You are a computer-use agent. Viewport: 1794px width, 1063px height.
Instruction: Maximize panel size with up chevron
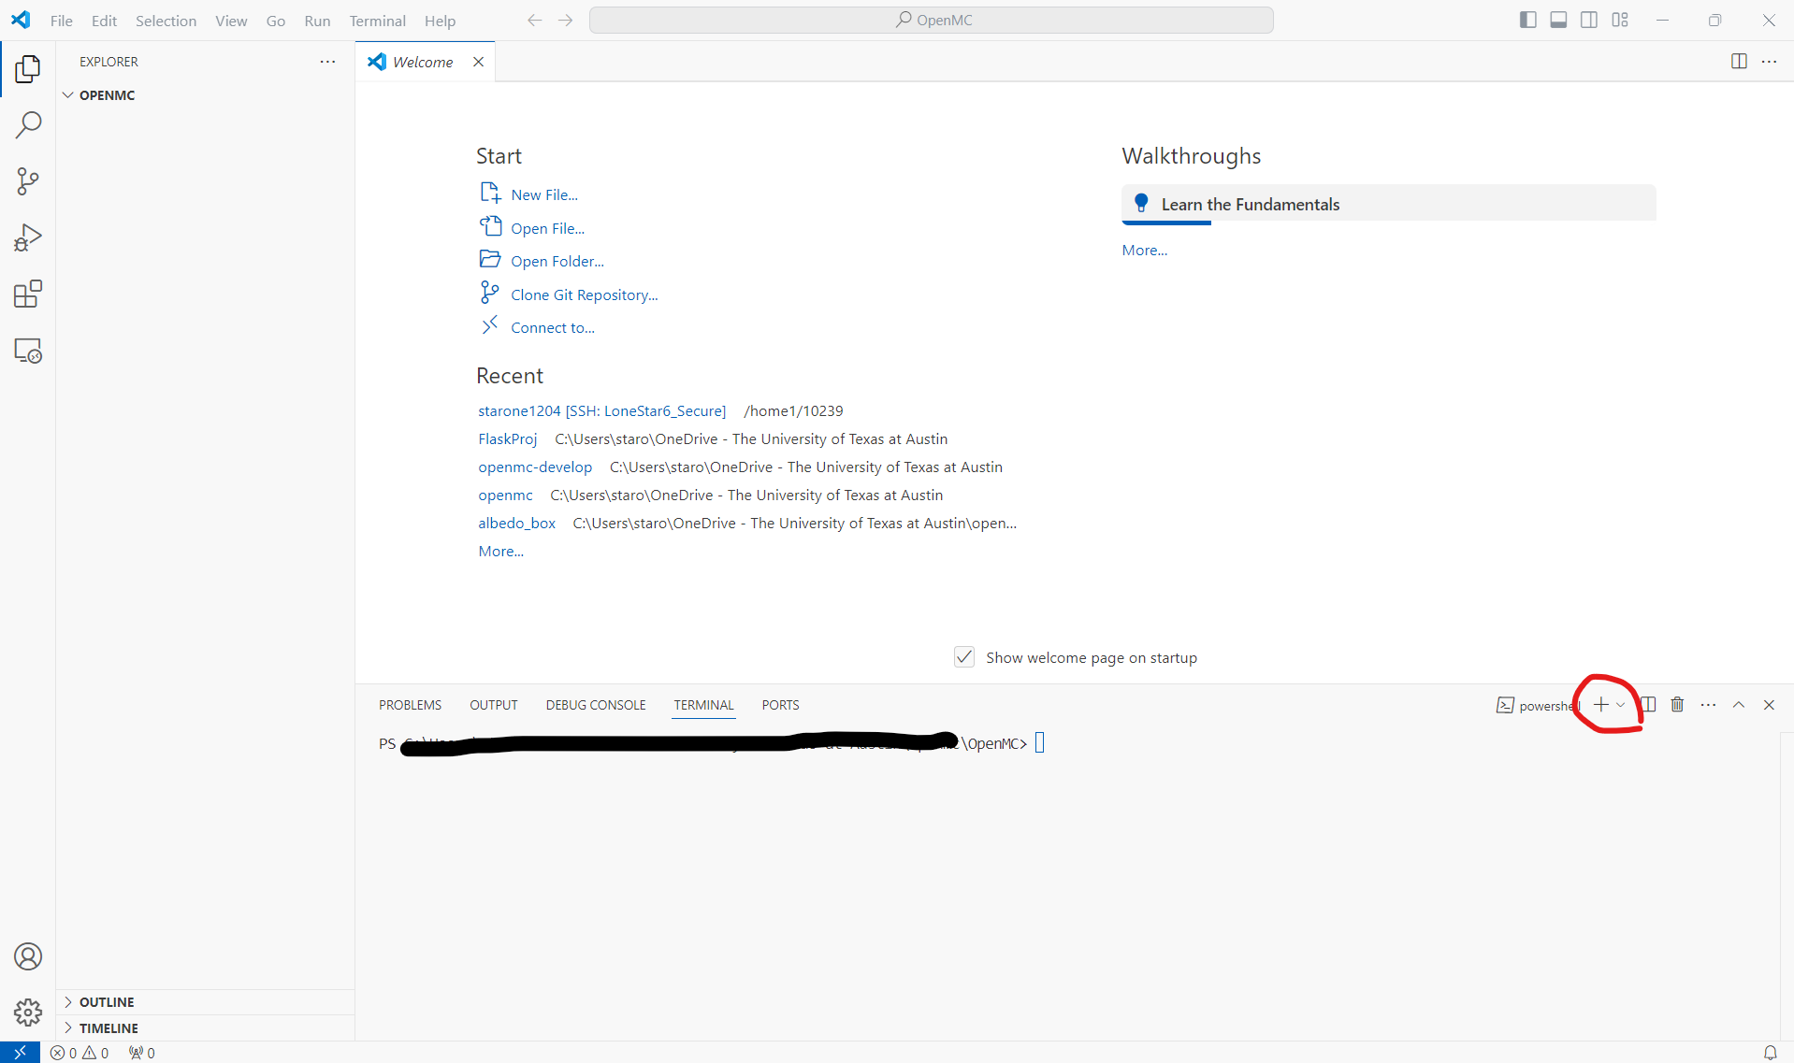pos(1739,705)
